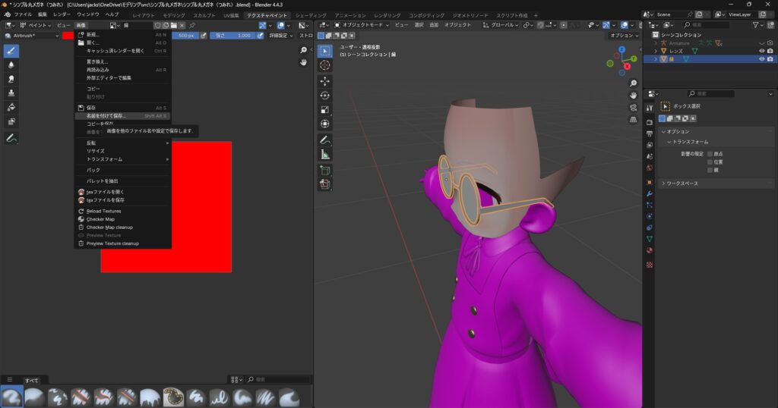Click the red brush color swatch
This screenshot has width=778, height=408.
tap(68, 36)
